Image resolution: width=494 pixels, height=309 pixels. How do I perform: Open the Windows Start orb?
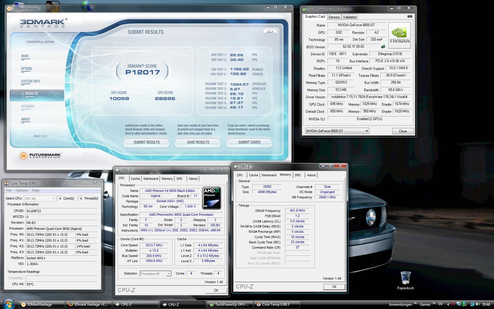tap(9, 304)
